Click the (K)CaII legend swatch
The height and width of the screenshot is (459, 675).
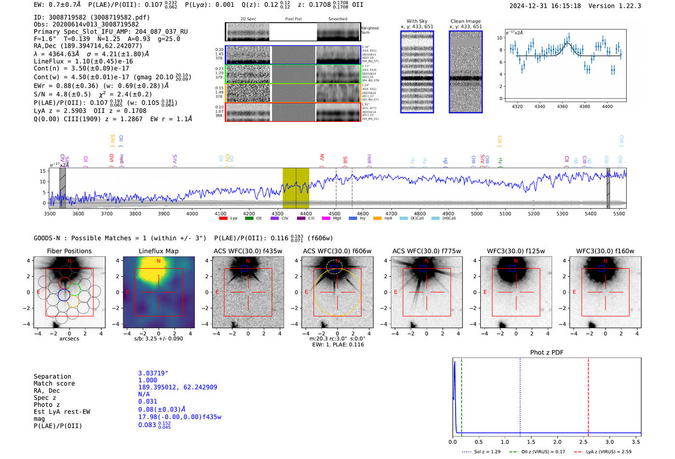coord(404,218)
